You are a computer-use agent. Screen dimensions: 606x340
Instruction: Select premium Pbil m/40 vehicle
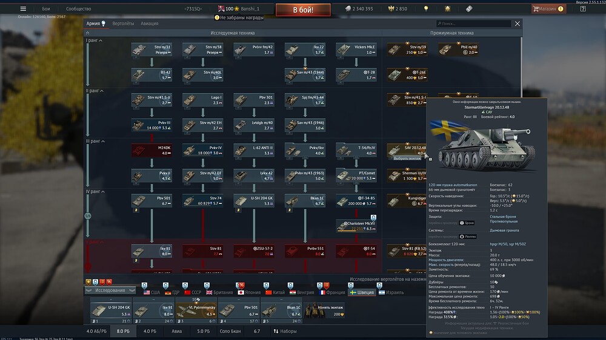tap(458, 50)
